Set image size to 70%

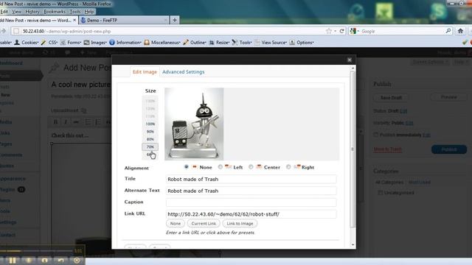(x=150, y=147)
